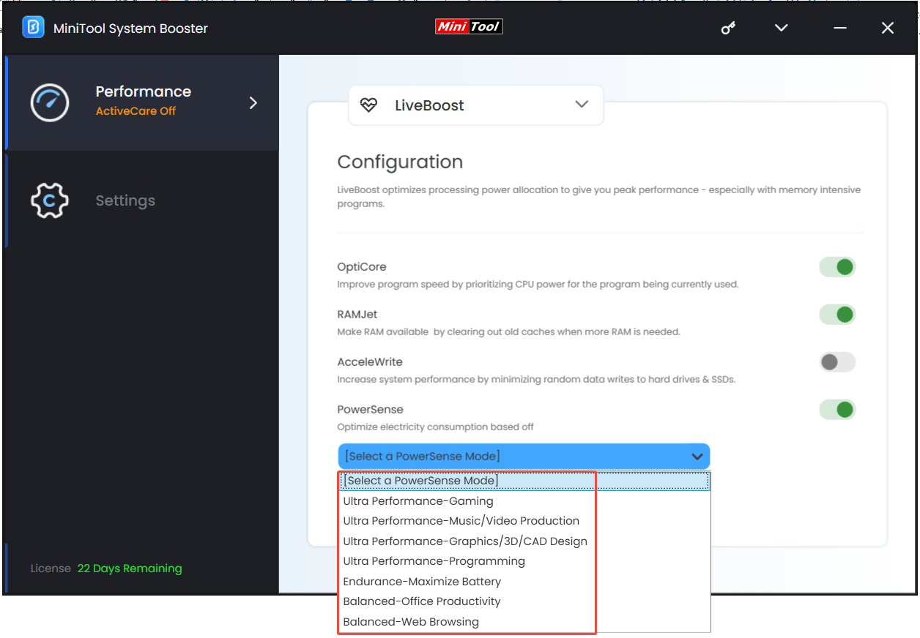Select Ultra Performance-Gaming mode
This screenshot has height=638, width=920.
pos(524,501)
